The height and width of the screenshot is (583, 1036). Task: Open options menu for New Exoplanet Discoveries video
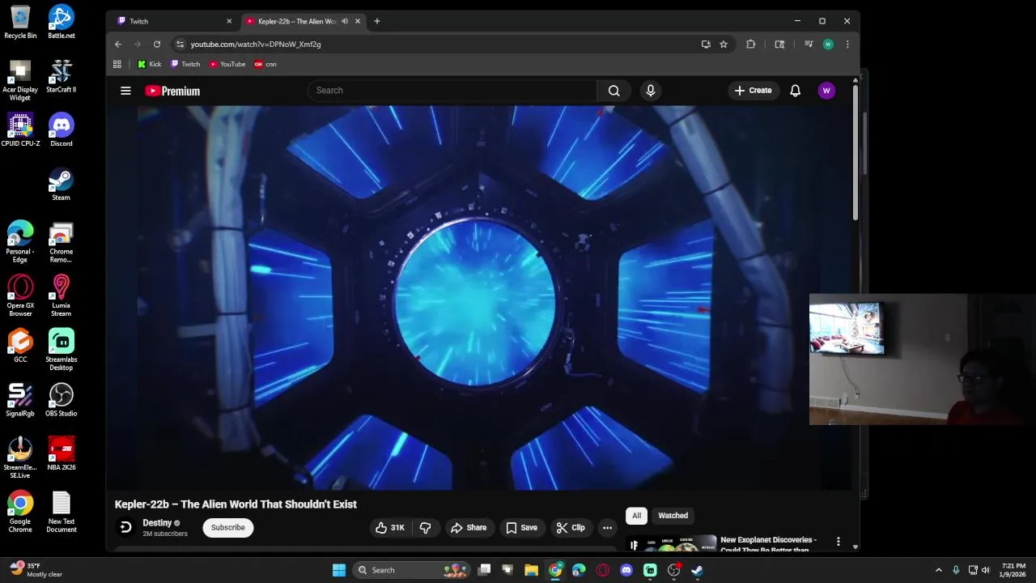tap(838, 542)
